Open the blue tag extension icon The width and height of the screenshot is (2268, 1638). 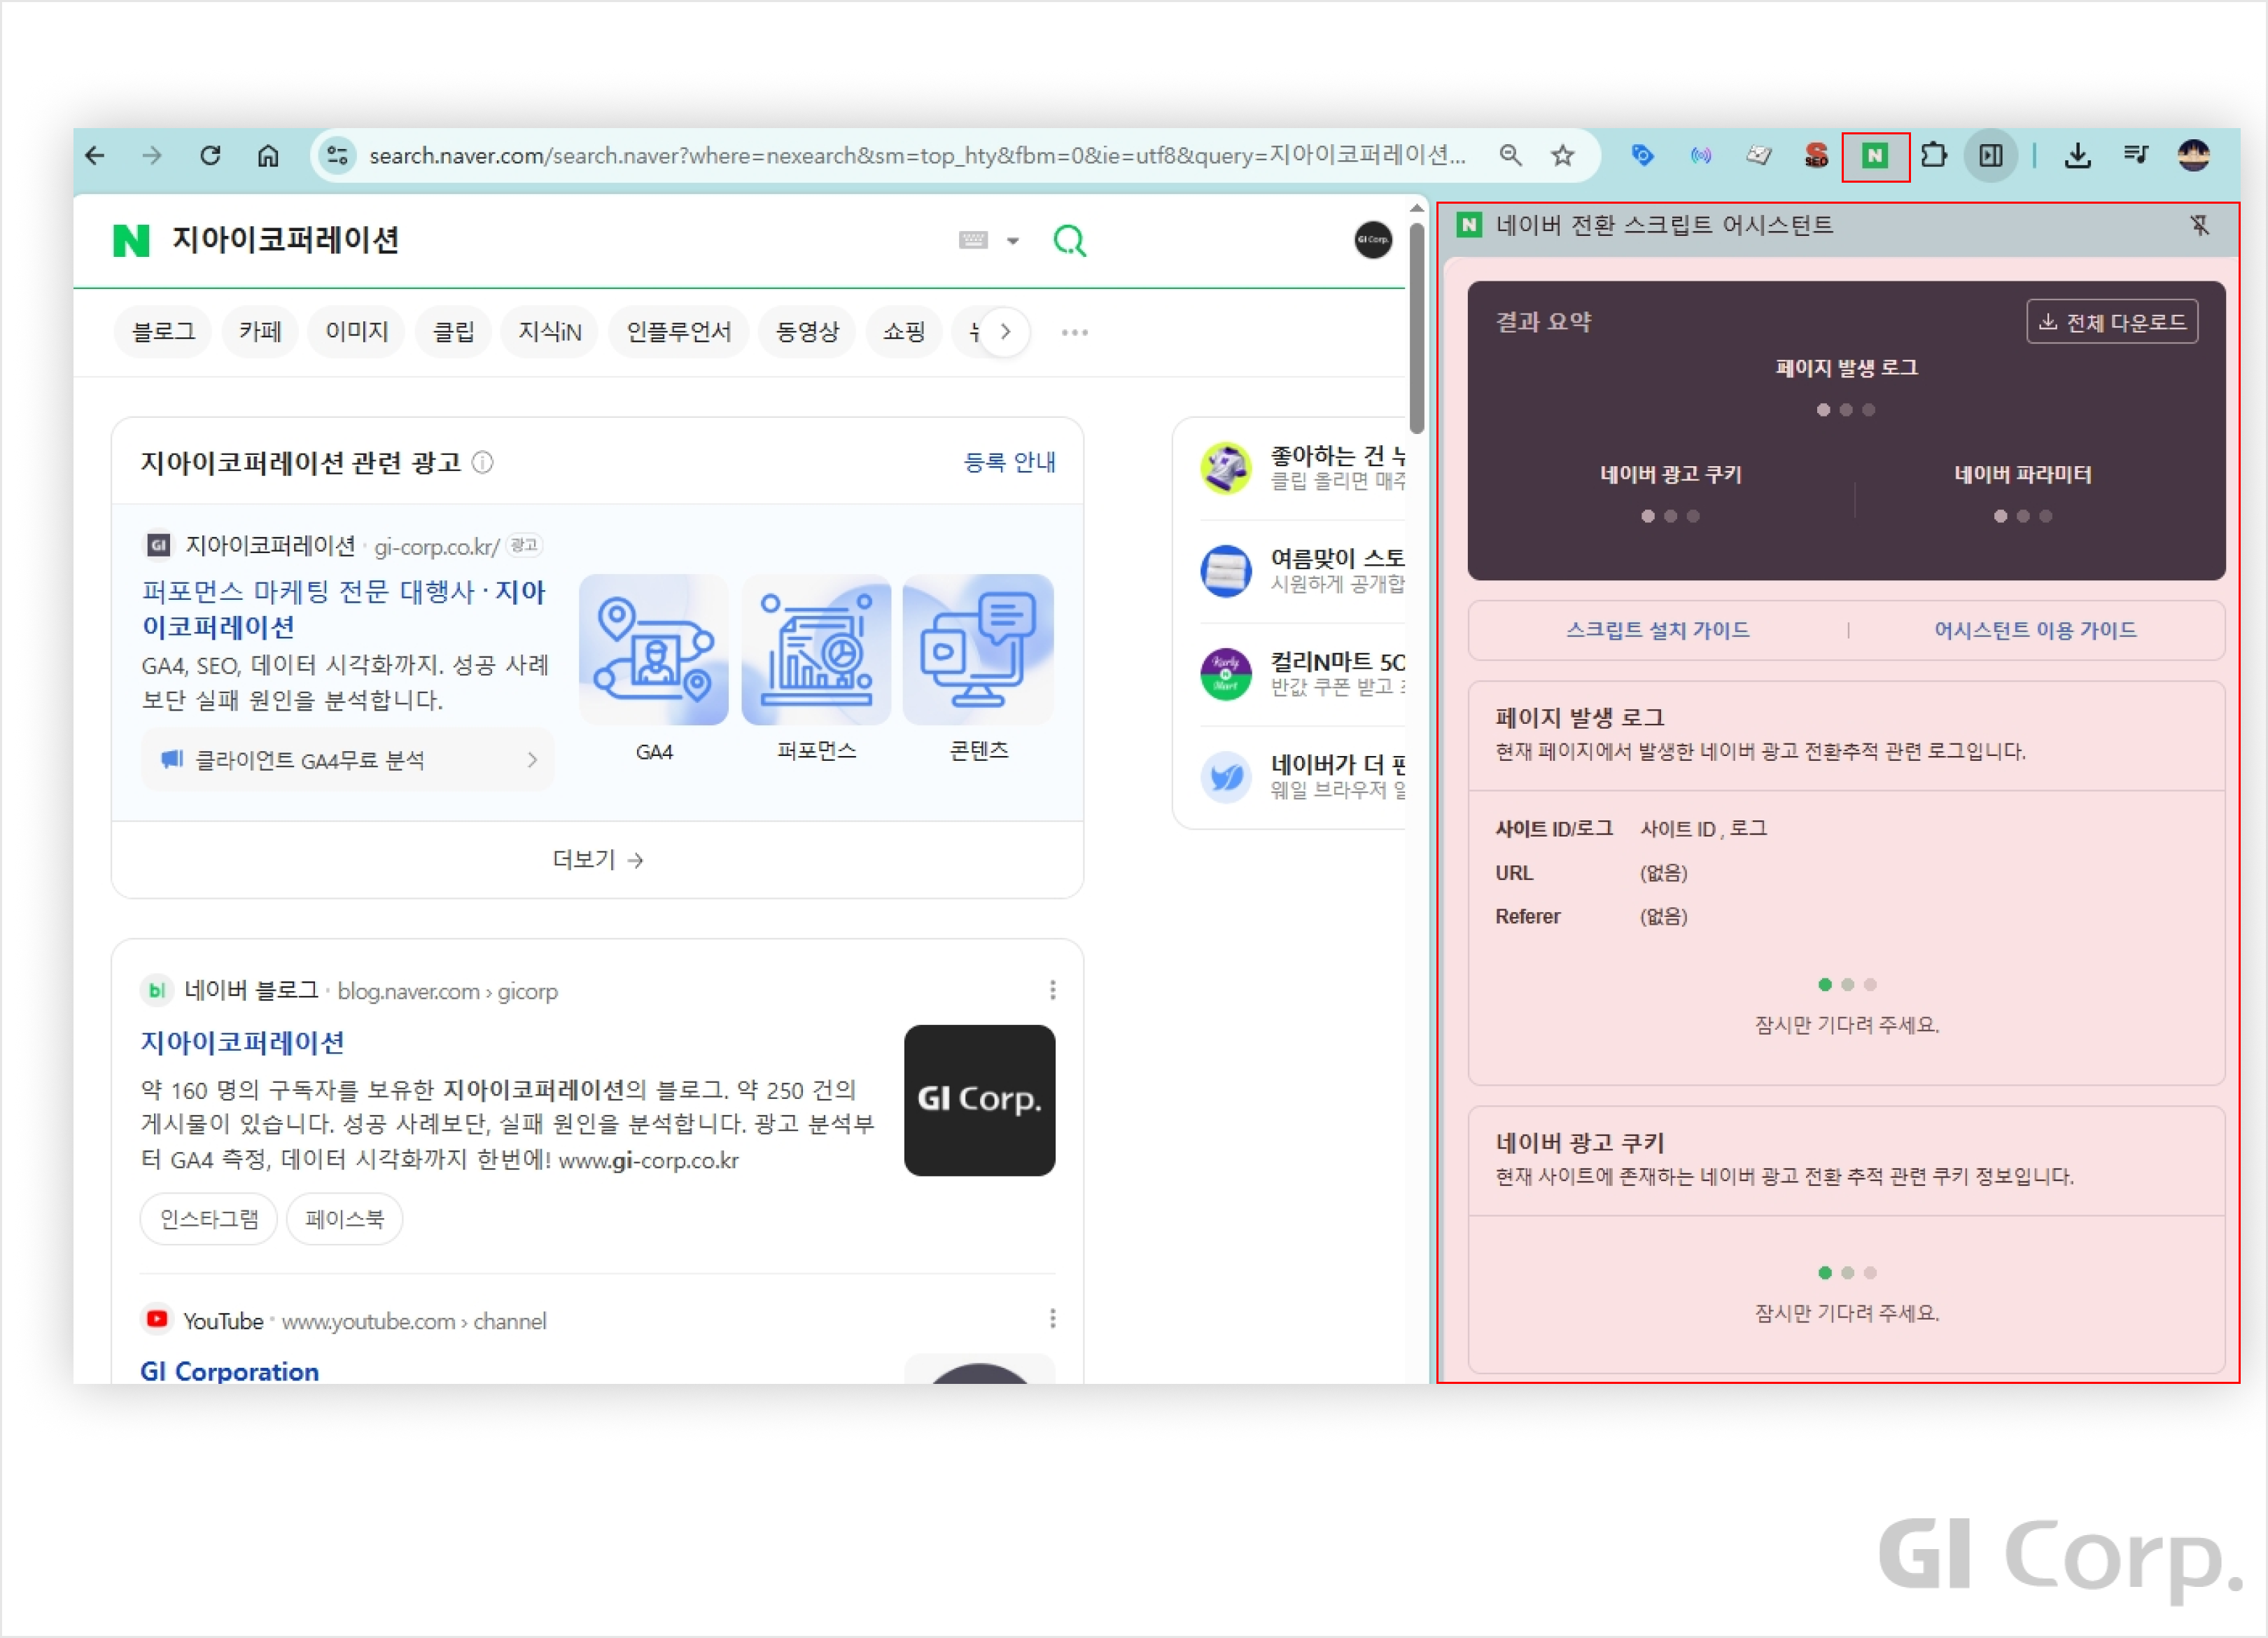pos(1642,156)
